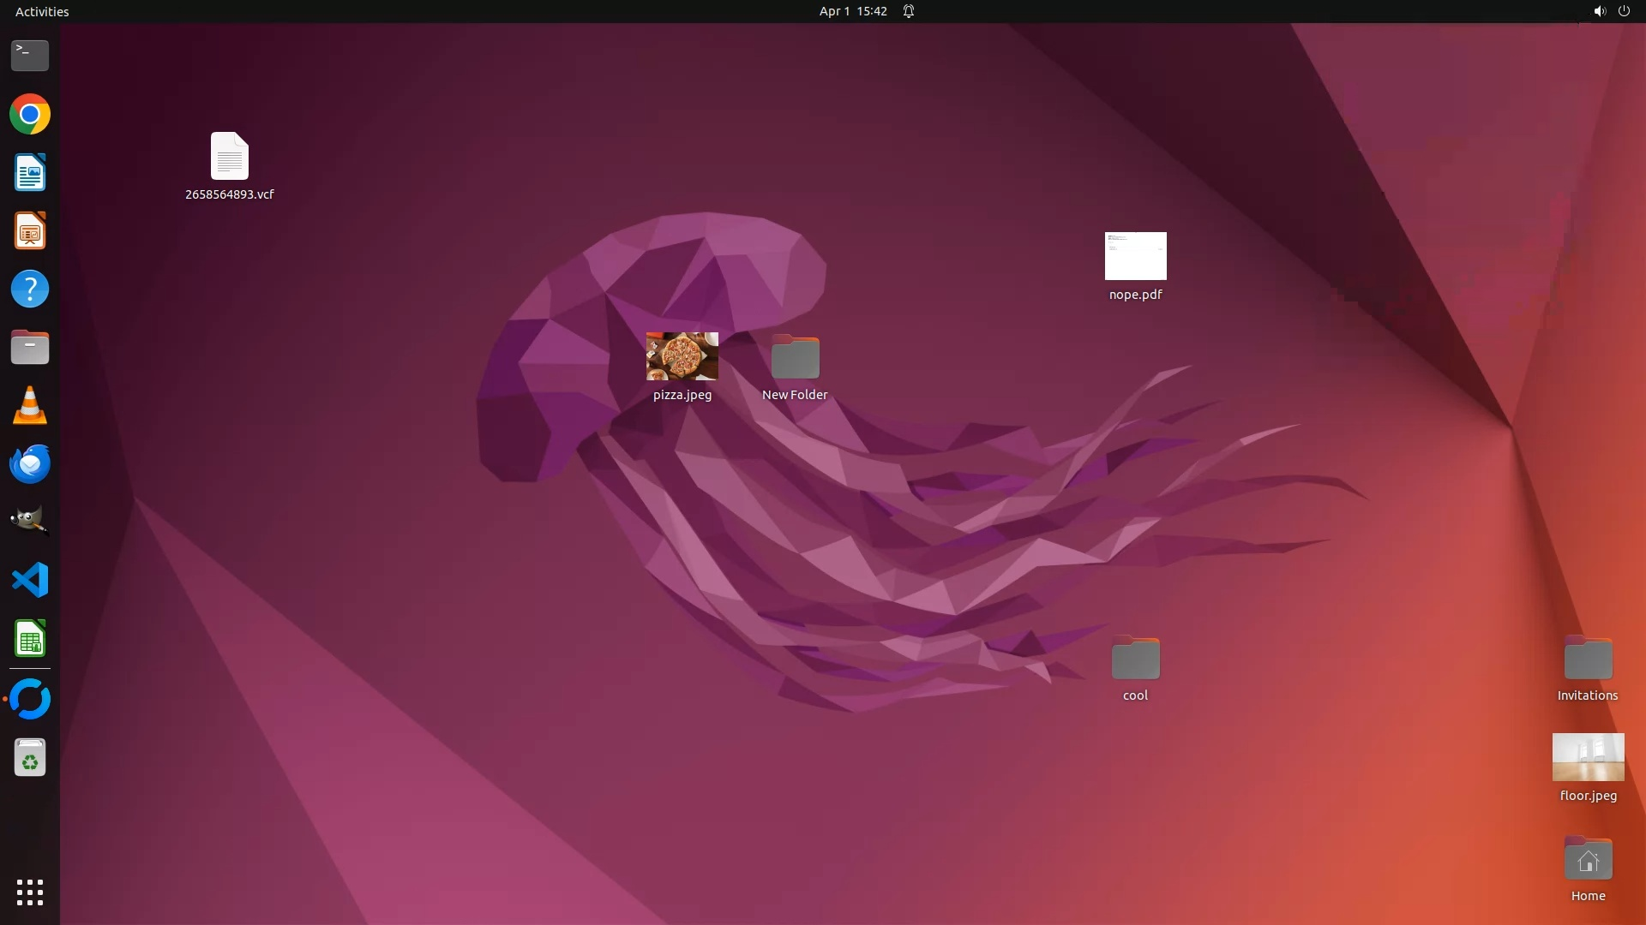The height and width of the screenshot is (925, 1646).
Task: Open LibreOffice Impress in the dock
Action: tap(30, 231)
